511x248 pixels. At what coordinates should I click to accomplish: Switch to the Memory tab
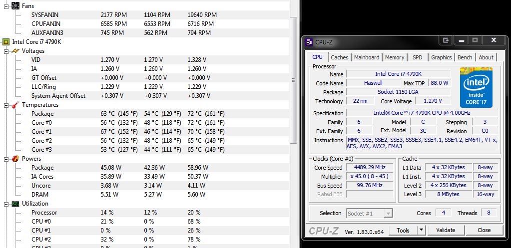[x=394, y=57]
